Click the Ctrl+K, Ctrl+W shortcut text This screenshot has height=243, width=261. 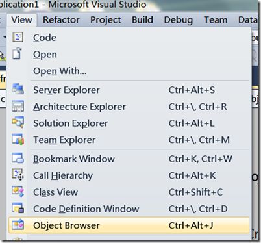tap(201, 159)
